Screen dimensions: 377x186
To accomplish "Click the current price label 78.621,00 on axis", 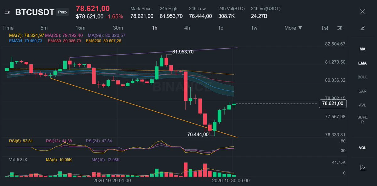I will click(332, 104).
